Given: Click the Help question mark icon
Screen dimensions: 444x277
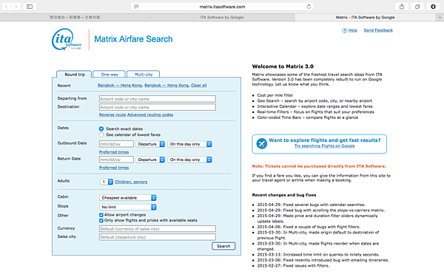Looking at the screenshot, I should click(344, 30).
